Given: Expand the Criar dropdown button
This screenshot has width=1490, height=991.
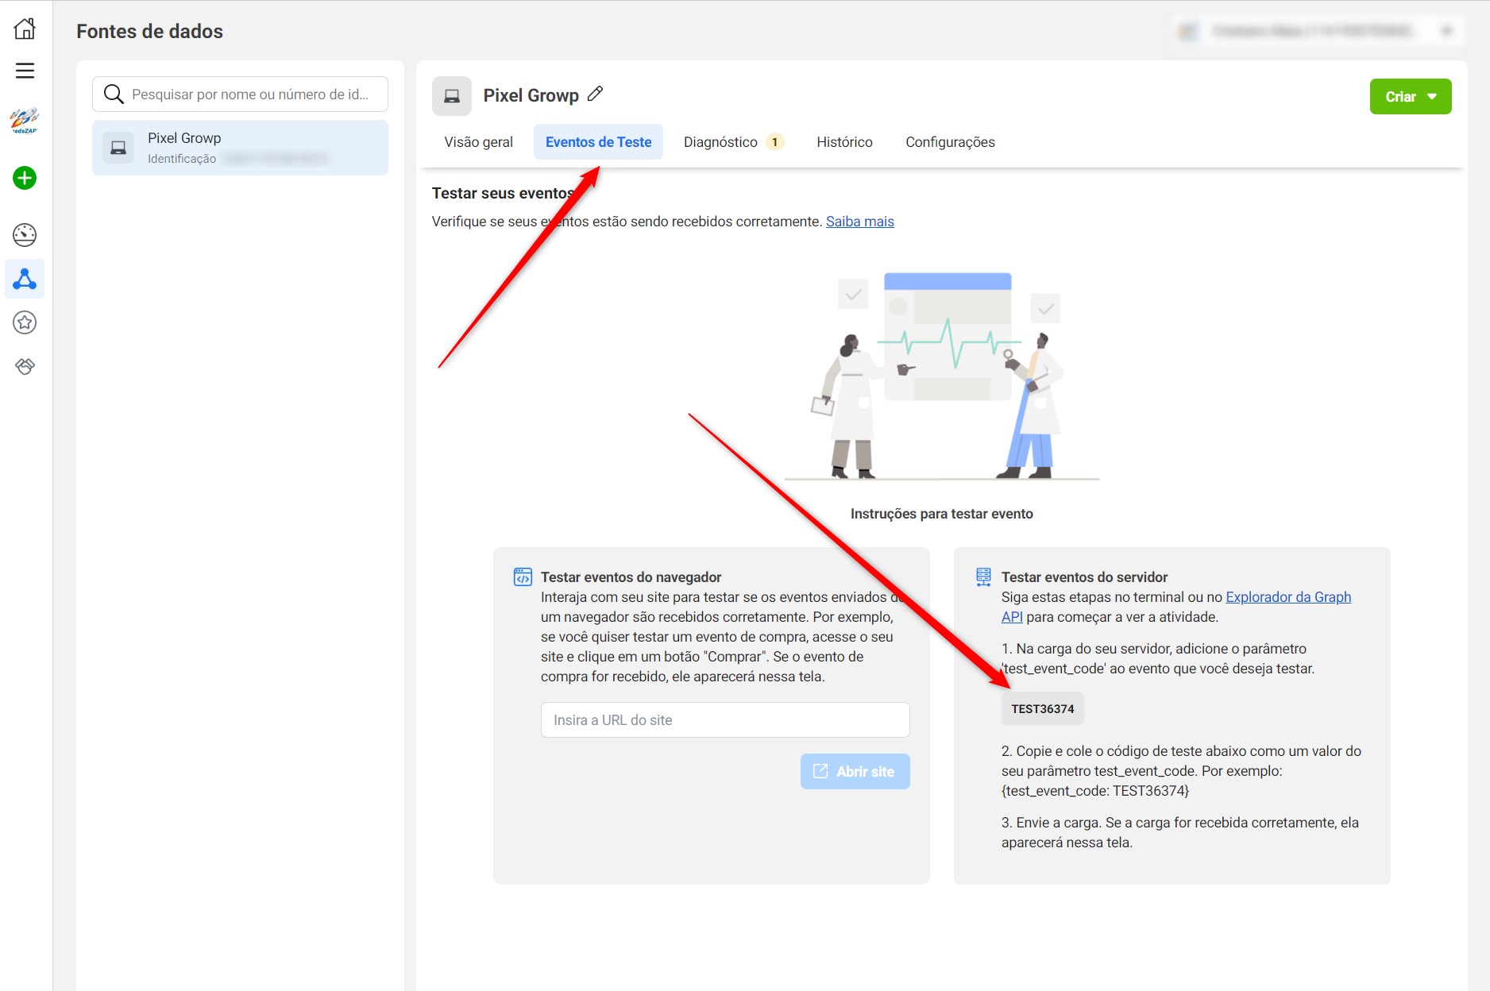Looking at the screenshot, I should [1410, 96].
